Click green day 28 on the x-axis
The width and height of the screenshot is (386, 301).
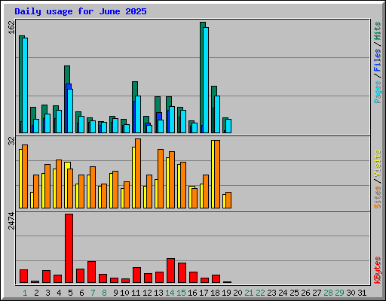(x=328, y=293)
